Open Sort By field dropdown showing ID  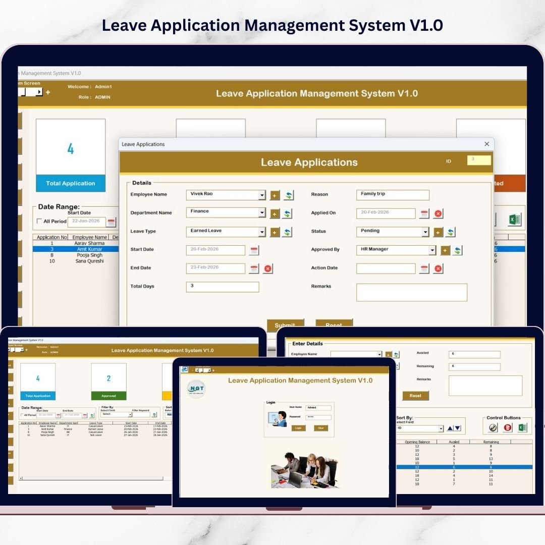[x=441, y=428]
